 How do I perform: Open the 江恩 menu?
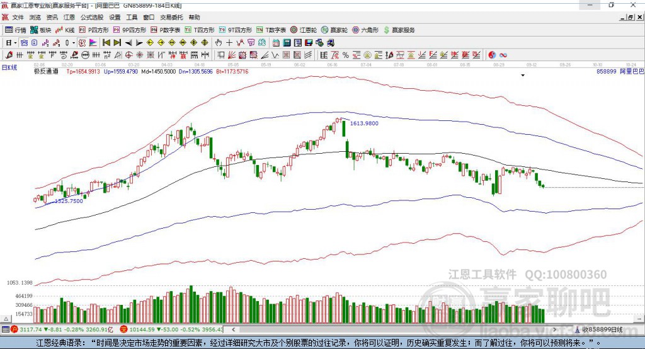pyautogui.click(x=69, y=17)
